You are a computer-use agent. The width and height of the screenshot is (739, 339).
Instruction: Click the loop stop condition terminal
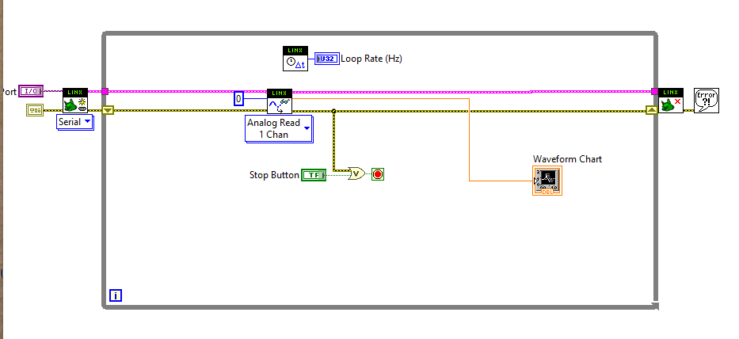coord(378,174)
